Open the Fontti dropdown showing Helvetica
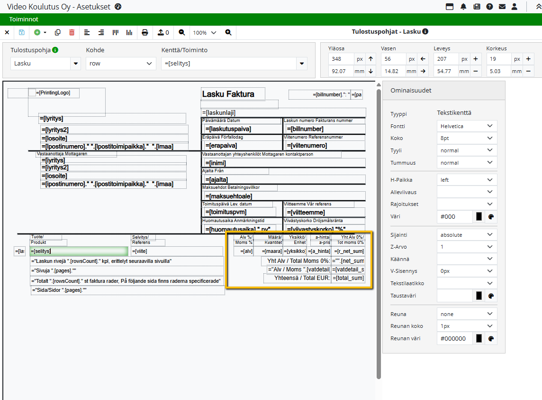Viewport: 542px width, 400px height. tap(467, 126)
